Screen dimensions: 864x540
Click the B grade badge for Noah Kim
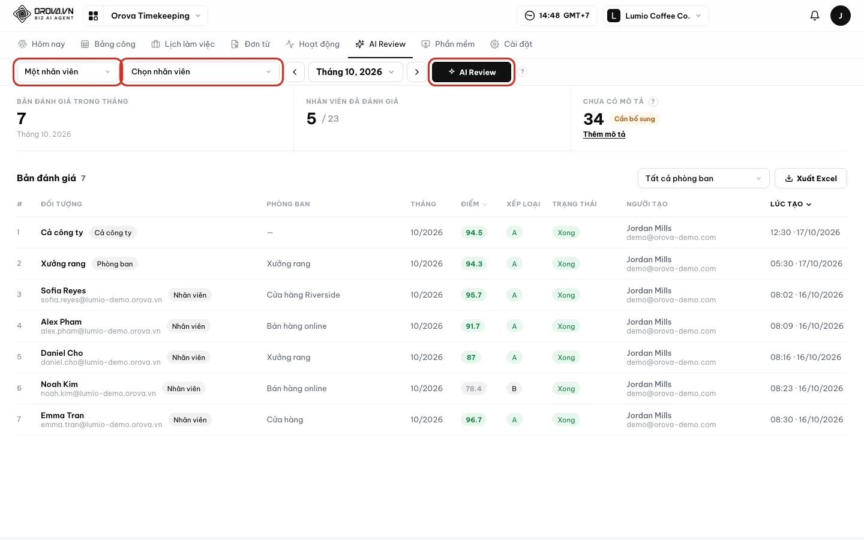[x=514, y=389]
